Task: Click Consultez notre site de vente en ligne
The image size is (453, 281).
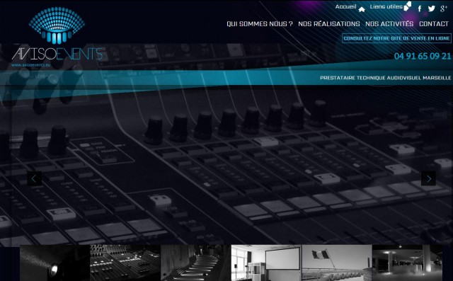Action: point(396,38)
